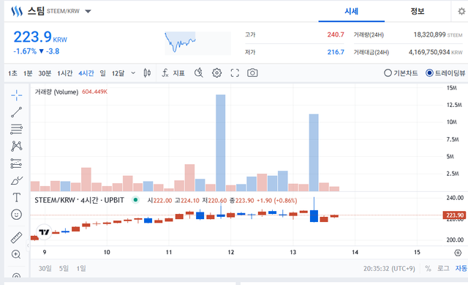468x285 pixels.
Task: Set chart range to 30일
Action: [45, 268]
